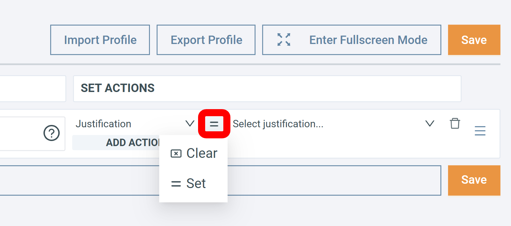
Task: Click the Export Profile button
Action: 206,40
